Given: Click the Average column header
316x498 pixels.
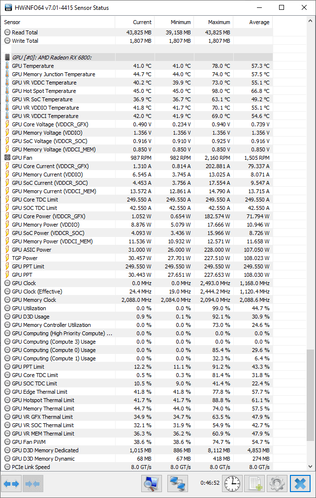Looking at the screenshot, I should pyautogui.click(x=253, y=22).
